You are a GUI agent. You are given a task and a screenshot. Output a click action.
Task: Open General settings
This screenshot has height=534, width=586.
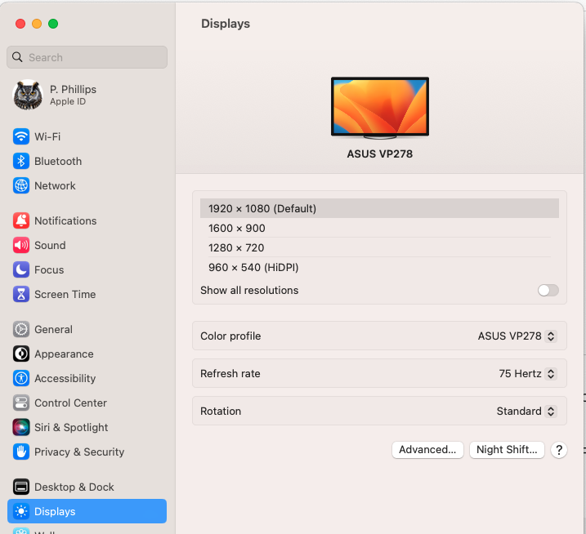click(87, 329)
